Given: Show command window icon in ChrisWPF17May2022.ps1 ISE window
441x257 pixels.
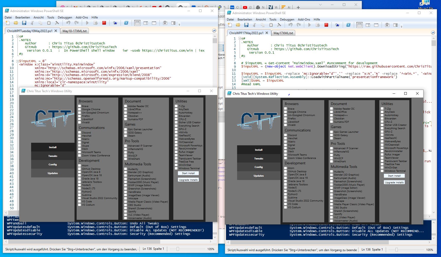Looking at the screenshot, I should coord(387,25).
